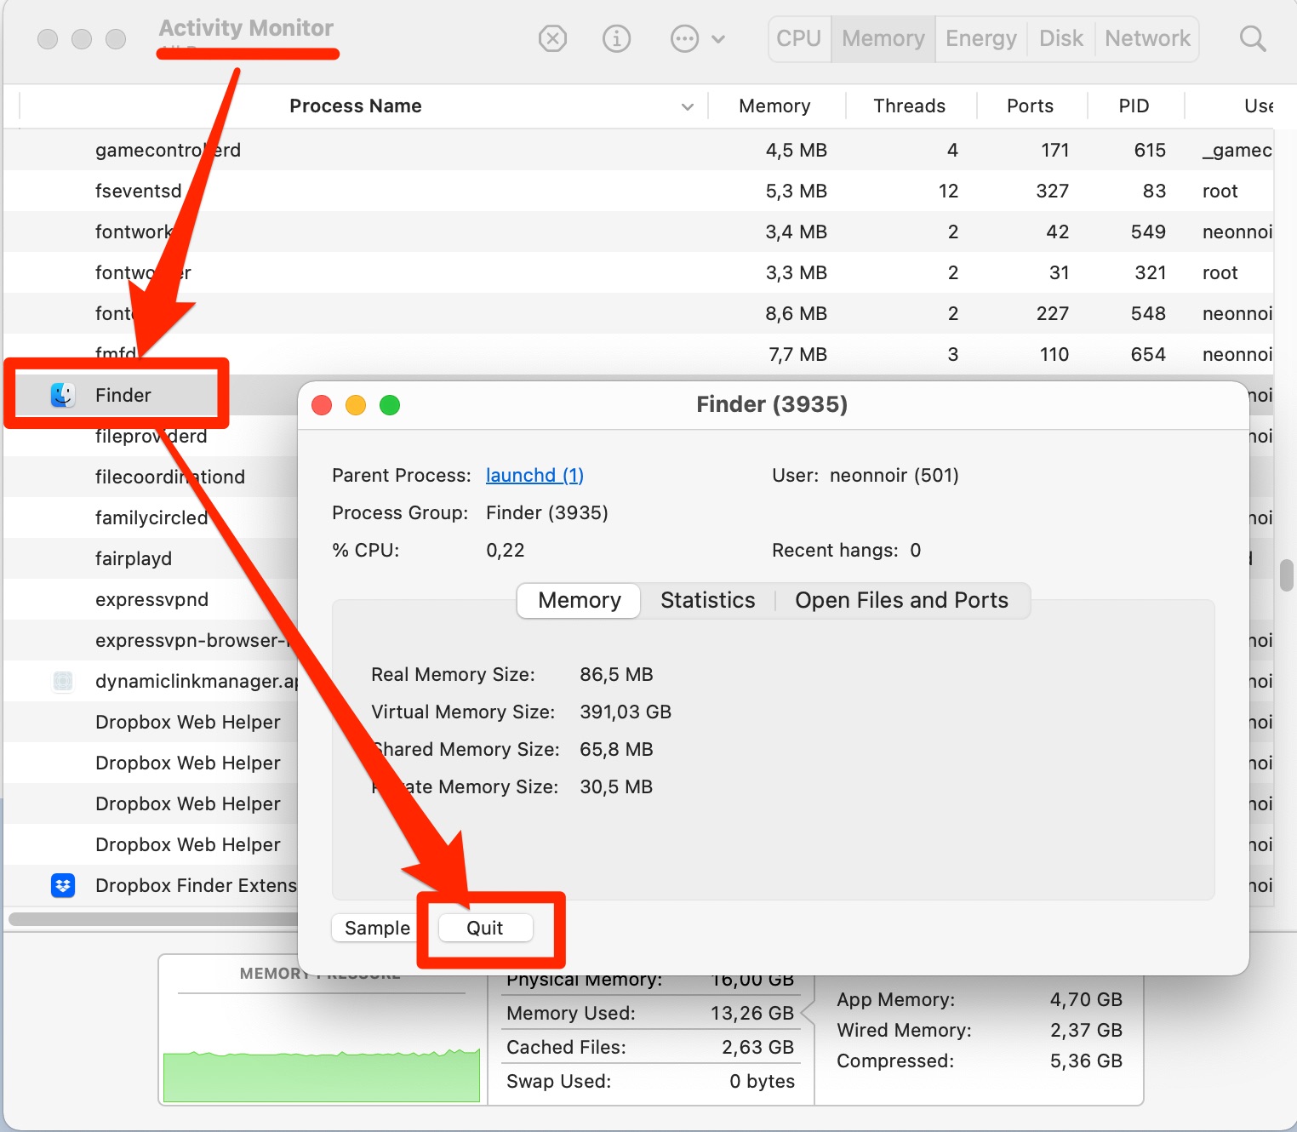Switch to the CPU tab
Image resolution: width=1297 pixels, height=1132 pixels.
click(x=798, y=38)
